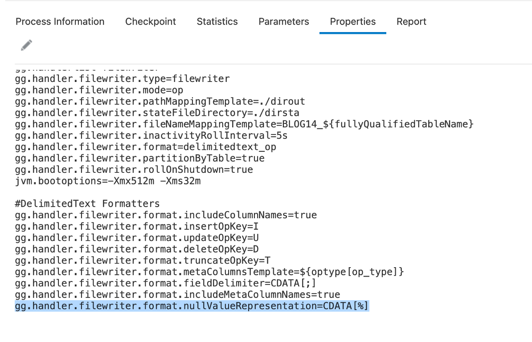This screenshot has width=532, height=342.
Task: Click the metaColumnsTemplate property line
Action: pyautogui.click(x=209, y=272)
